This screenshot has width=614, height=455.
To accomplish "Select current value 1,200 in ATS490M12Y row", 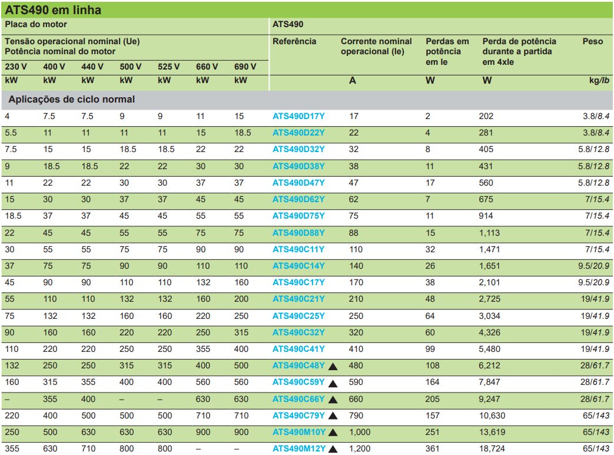I will (360, 449).
